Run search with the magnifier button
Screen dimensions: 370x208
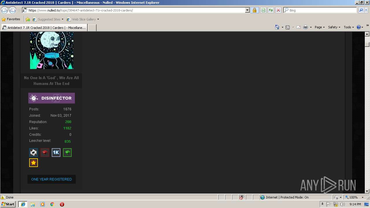pos(361,10)
